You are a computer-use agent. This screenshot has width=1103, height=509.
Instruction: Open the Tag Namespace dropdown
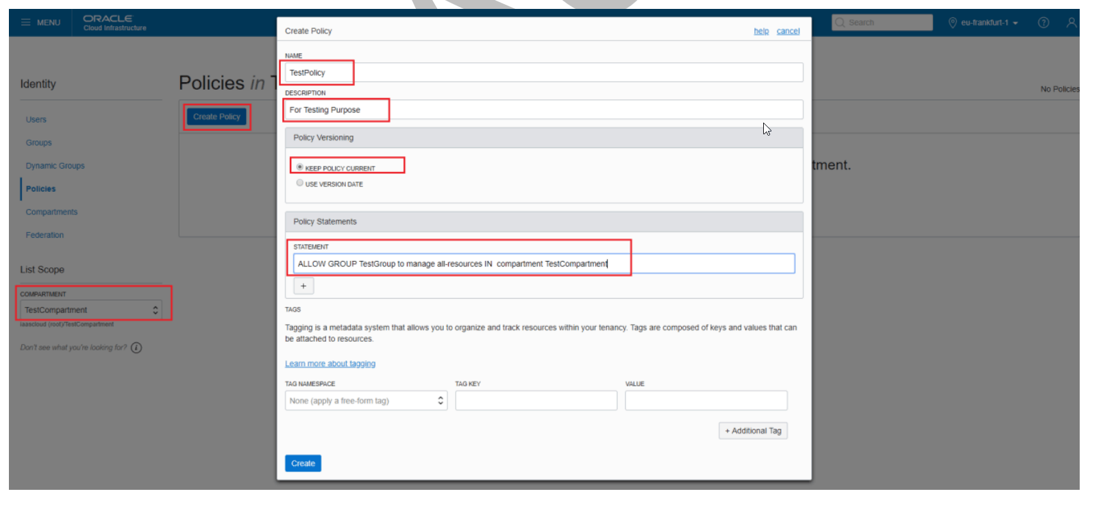coord(366,401)
